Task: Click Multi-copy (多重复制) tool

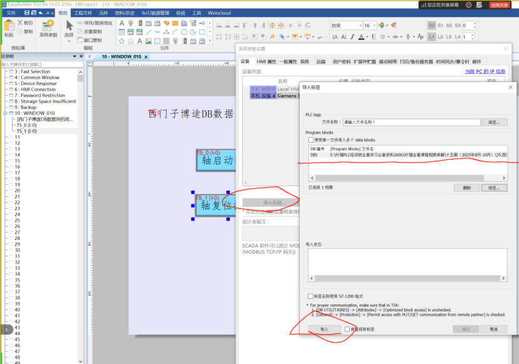Action: [x=90, y=31]
